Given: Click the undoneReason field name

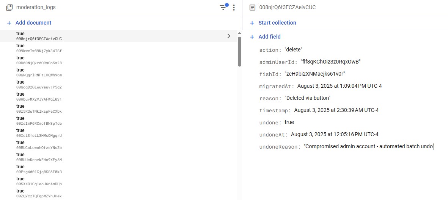Looking at the screenshot, I should click(x=280, y=147).
